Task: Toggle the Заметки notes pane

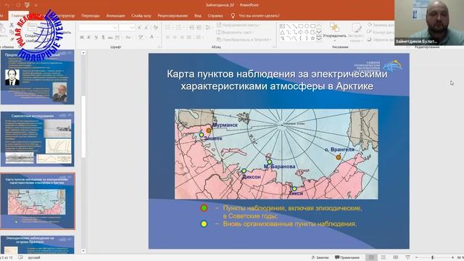Action: point(320,257)
